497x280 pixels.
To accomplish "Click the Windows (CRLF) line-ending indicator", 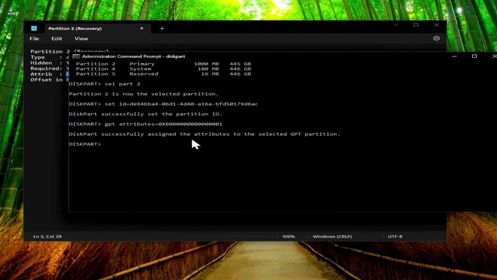I will coord(332,236).
